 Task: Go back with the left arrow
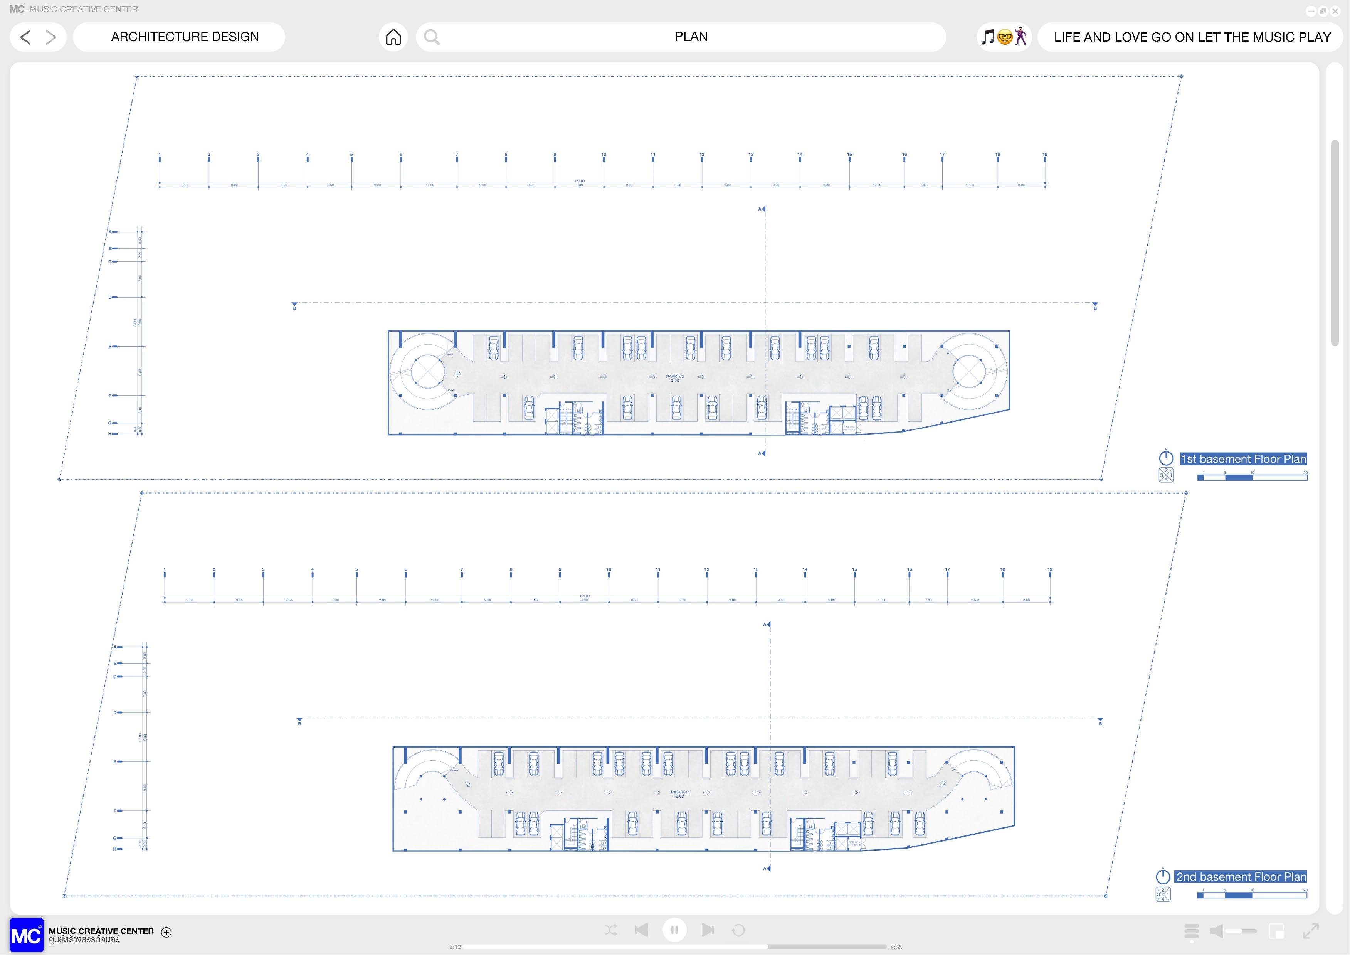[x=25, y=37]
